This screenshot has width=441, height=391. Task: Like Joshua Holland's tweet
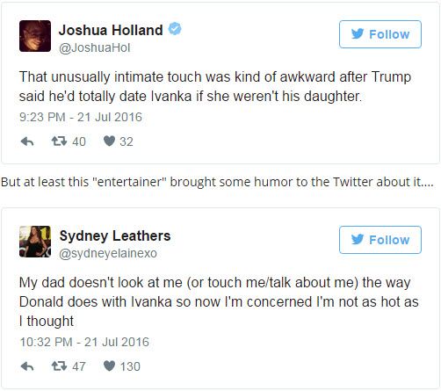point(109,141)
